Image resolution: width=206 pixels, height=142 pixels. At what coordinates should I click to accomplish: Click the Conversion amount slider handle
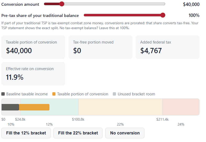(x=62, y=4)
